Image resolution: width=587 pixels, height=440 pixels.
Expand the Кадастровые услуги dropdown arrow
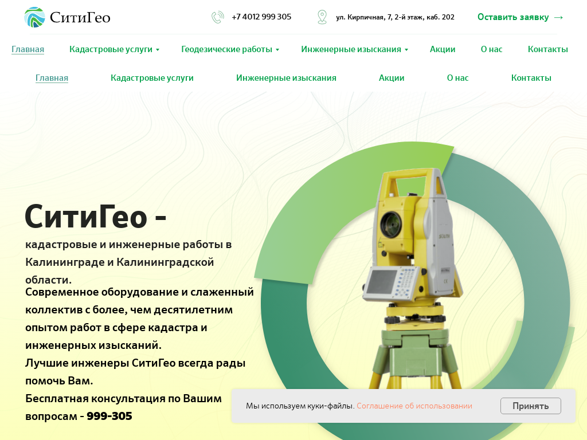(x=158, y=50)
